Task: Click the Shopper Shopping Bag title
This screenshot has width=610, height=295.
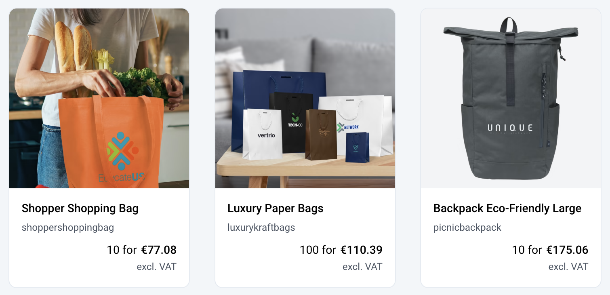Action: point(80,209)
